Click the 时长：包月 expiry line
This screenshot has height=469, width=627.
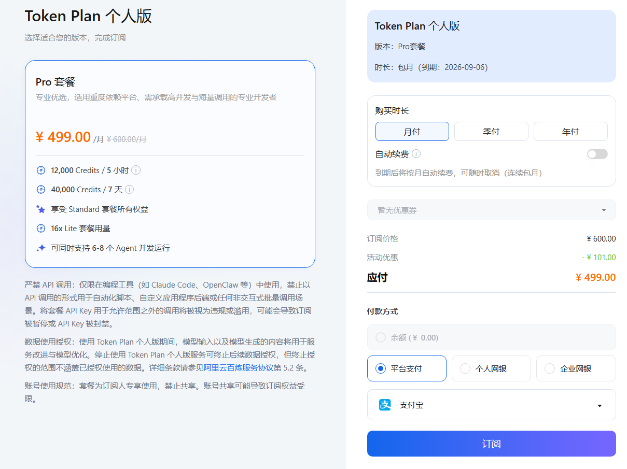click(x=431, y=67)
